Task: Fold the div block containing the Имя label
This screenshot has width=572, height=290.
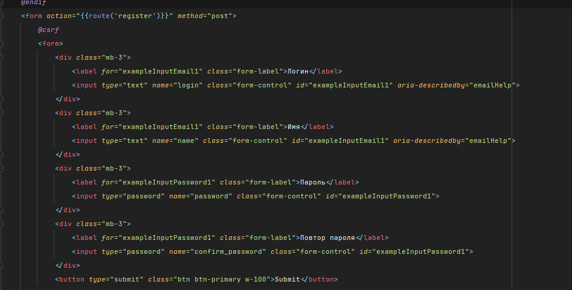Action: [x=1, y=113]
